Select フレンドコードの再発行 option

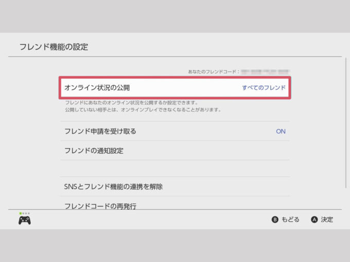point(175,203)
